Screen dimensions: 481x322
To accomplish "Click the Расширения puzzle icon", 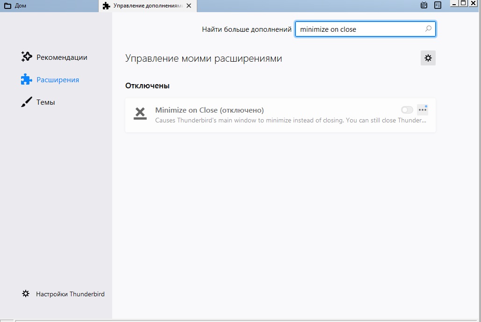I will [x=26, y=79].
